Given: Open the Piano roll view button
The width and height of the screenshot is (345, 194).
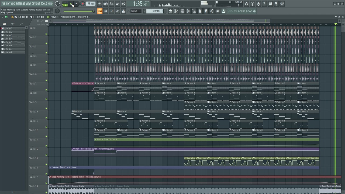Looking at the screenshot, I should tap(176, 11).
